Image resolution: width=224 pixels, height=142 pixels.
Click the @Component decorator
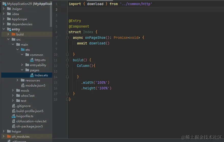point(79,27)
